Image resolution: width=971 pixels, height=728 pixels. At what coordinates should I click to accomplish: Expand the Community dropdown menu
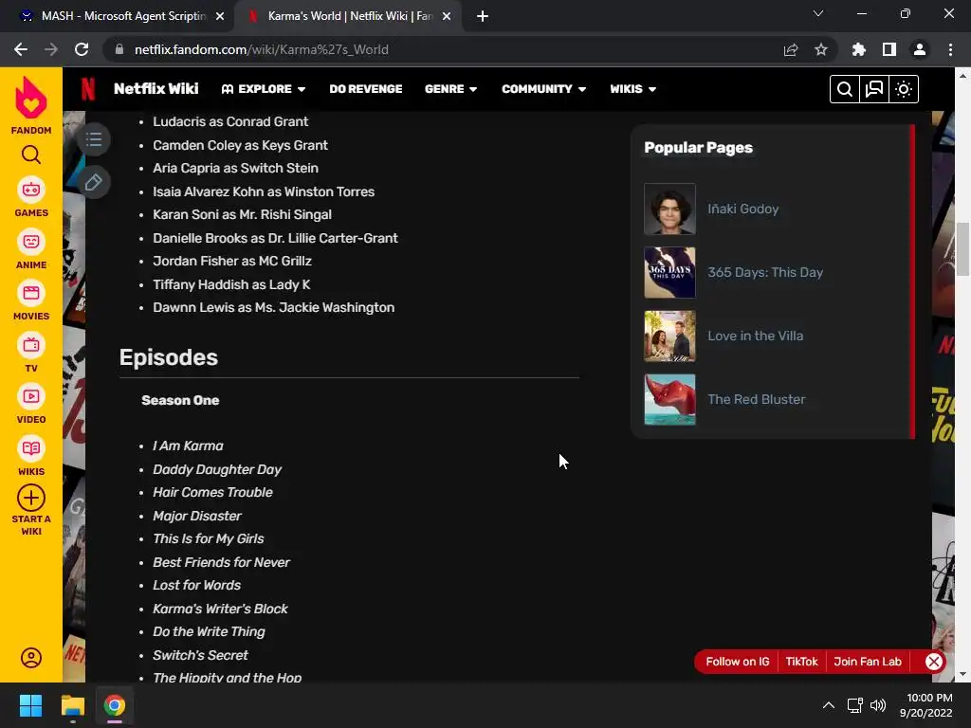(543, 89)
